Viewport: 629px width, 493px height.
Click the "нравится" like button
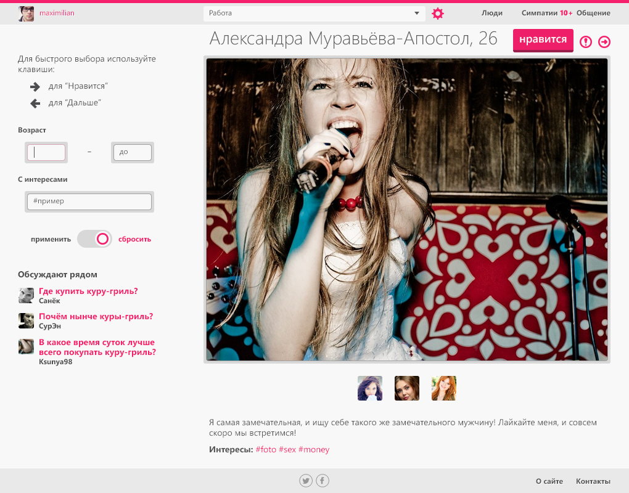tap(543, 40)
